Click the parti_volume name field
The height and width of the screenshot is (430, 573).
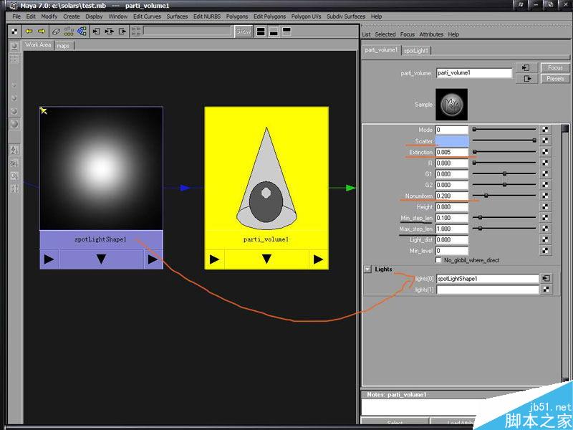pos(474,73)
